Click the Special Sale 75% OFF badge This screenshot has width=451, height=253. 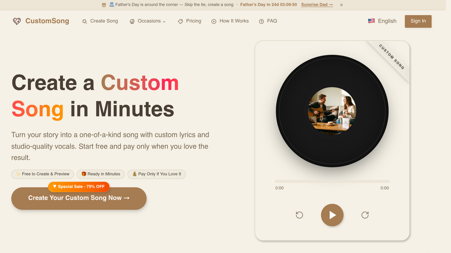[x=79, y=187]
